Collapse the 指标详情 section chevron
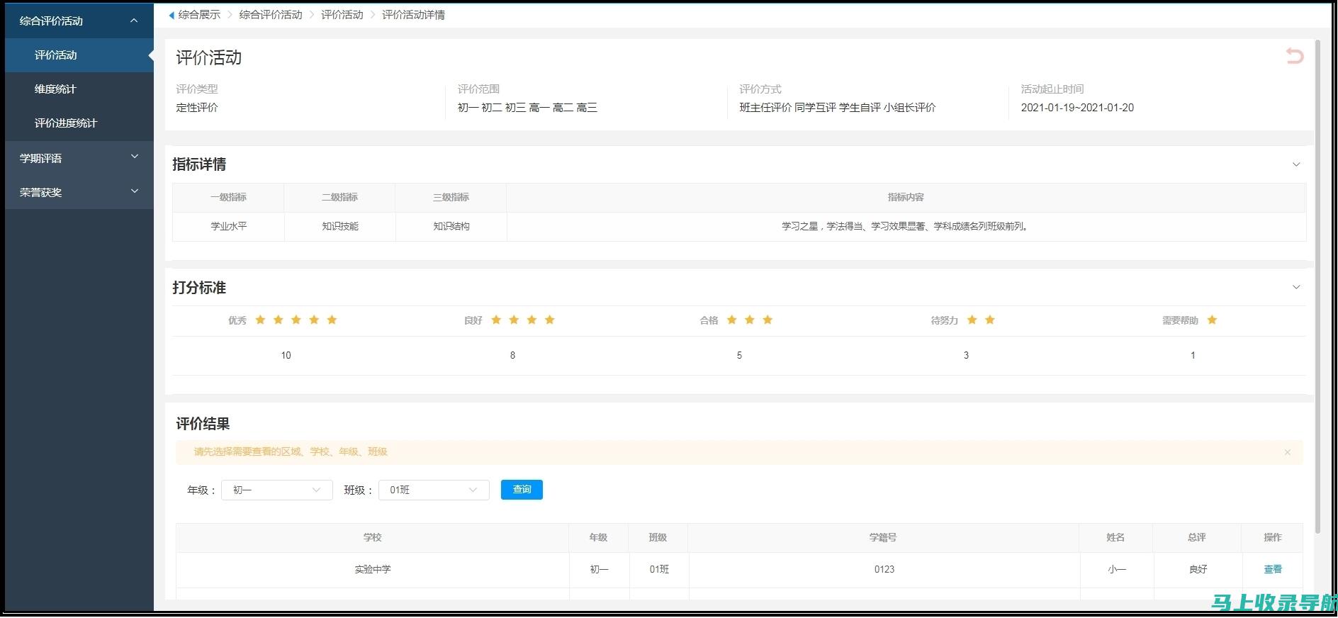This screenshot has height=618, width=1338. pyautogui.click(x=1296, y=164)
